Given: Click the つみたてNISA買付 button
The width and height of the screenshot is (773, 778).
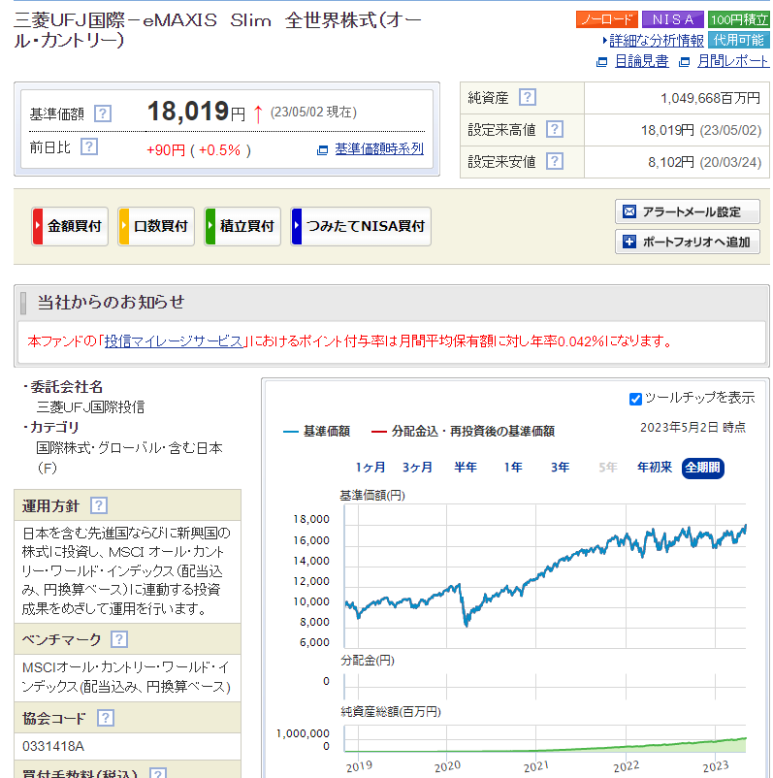Looking at the screenshot, I should (x=361, y=226).
